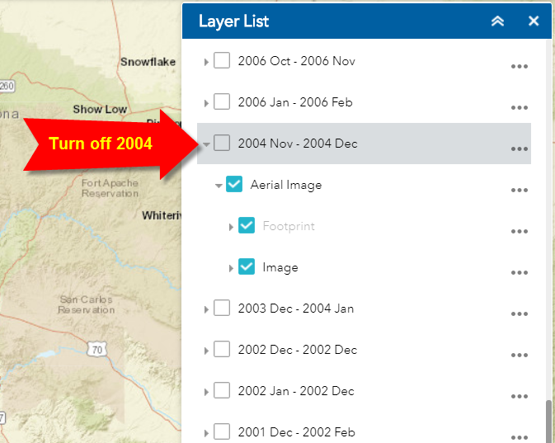The width and height of the screenshot is (555, 443).
Task: Toggle the 2004 Nov - 2004 Dec layer checkbox
Action: (222, 144)
